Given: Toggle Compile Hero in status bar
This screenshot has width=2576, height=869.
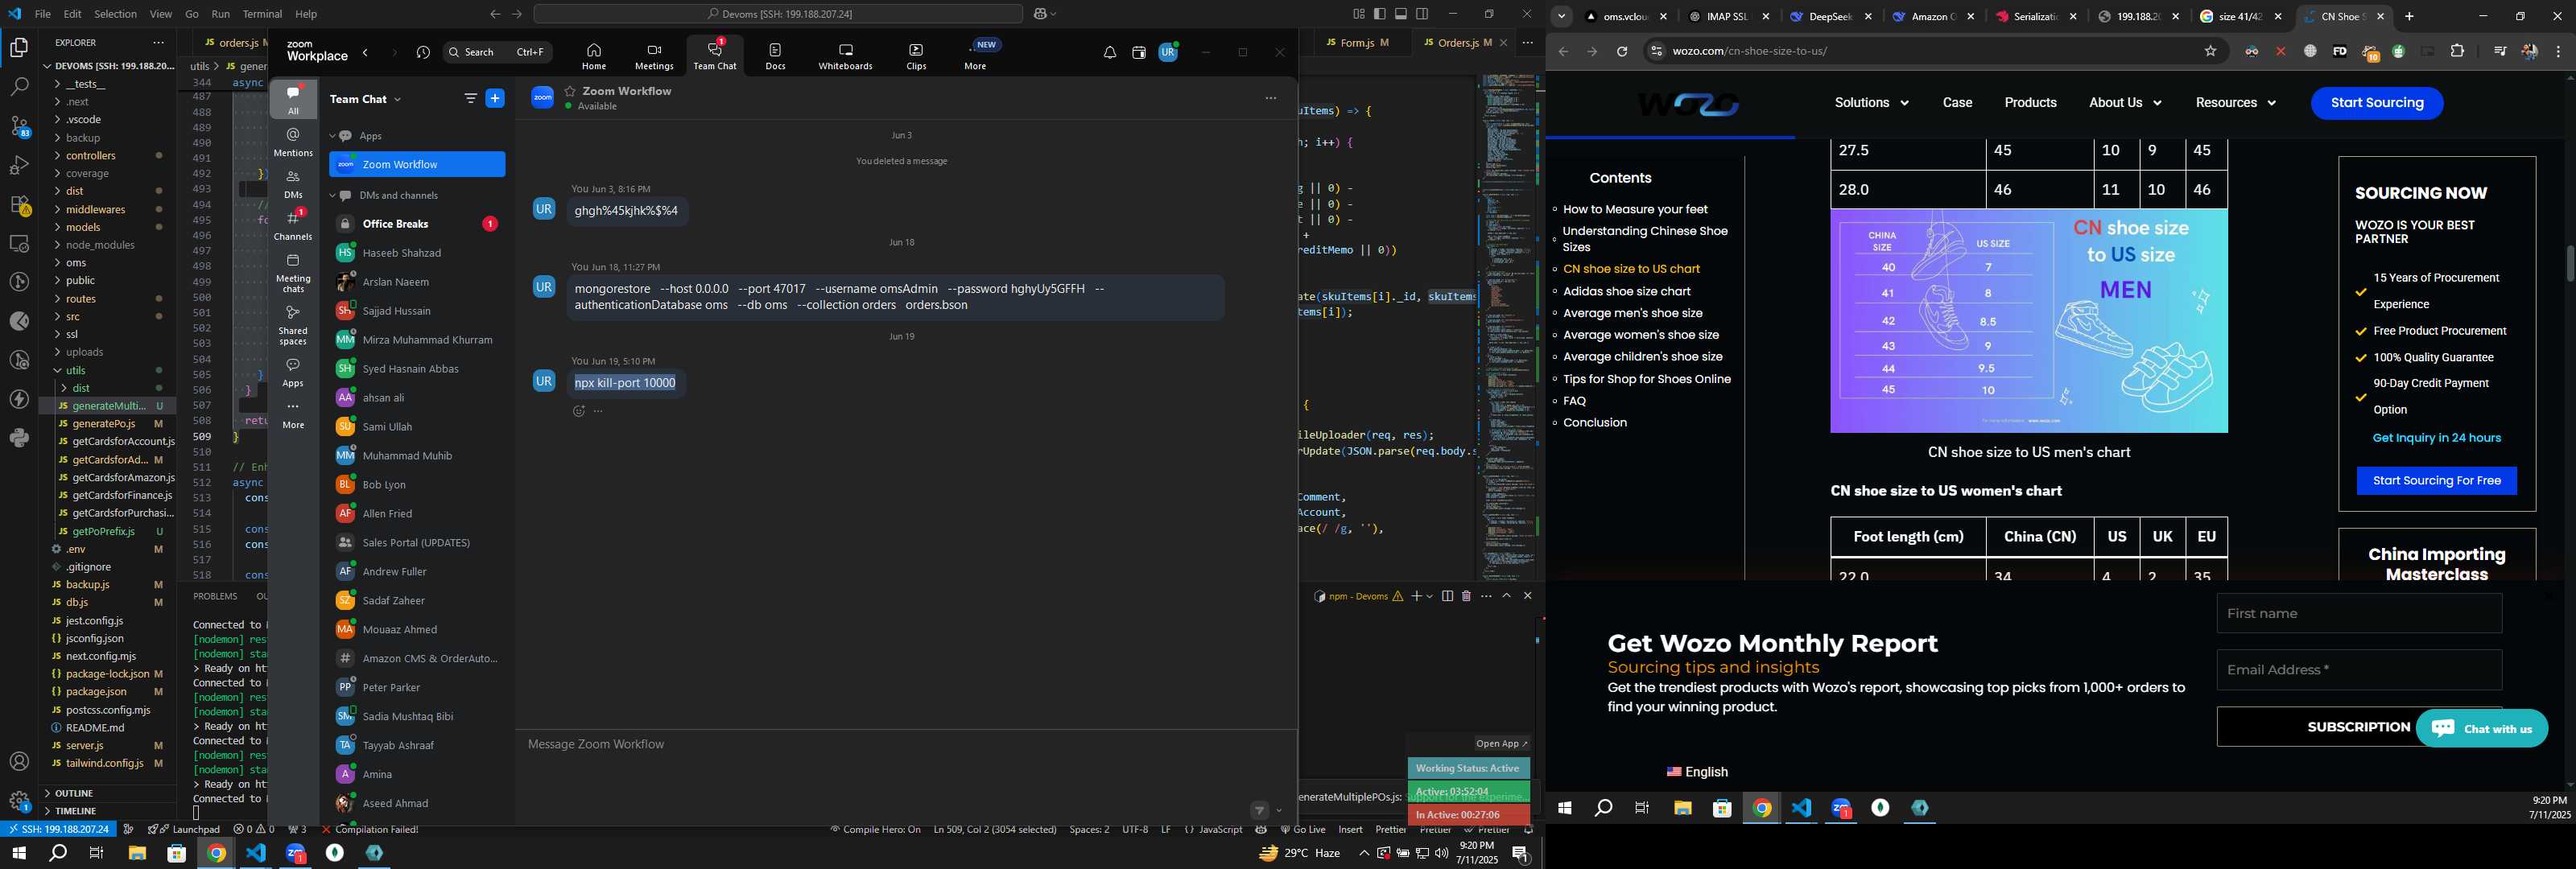Looking at the screenshot, I should [x=875, y=830].
